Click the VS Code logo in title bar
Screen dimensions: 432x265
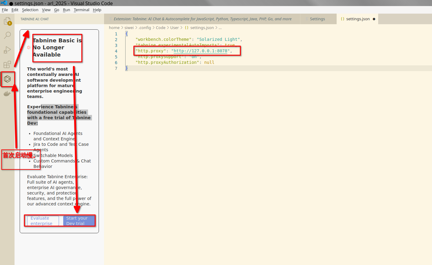pos(4,3)
